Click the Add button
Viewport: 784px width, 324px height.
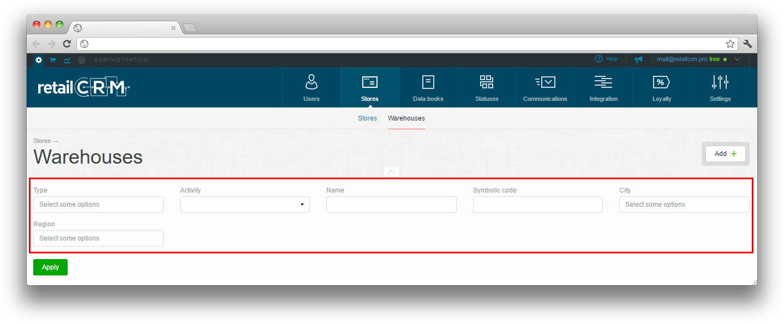[x=725, y=154]
